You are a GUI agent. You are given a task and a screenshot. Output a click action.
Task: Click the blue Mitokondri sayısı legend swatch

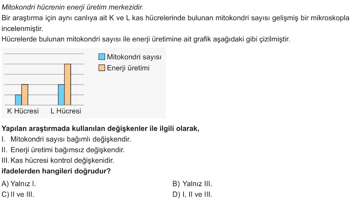coord(102,57)
